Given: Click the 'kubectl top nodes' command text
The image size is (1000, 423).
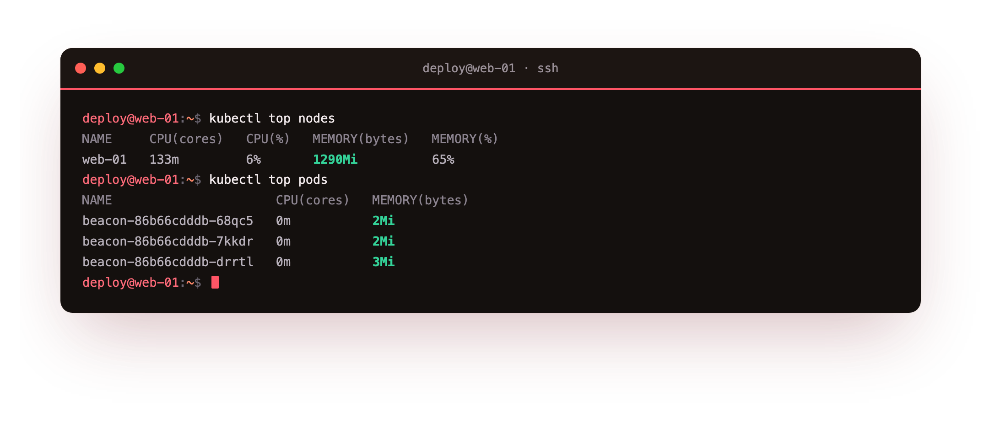Looking at the screenshot, I should (272, 118).
